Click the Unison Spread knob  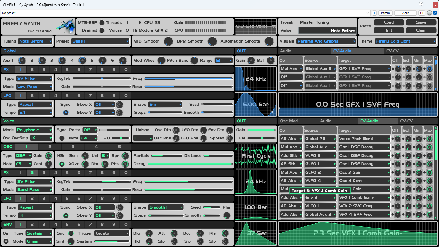click(x=230, y=138)
